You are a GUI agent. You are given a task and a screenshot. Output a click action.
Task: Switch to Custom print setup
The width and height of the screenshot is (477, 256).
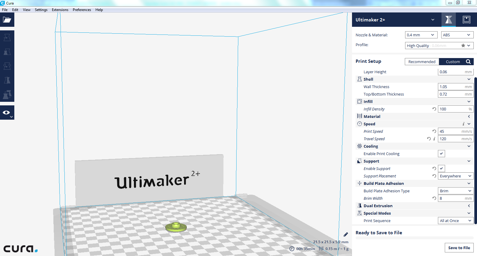pyautogui.click(x=453, y=62)
